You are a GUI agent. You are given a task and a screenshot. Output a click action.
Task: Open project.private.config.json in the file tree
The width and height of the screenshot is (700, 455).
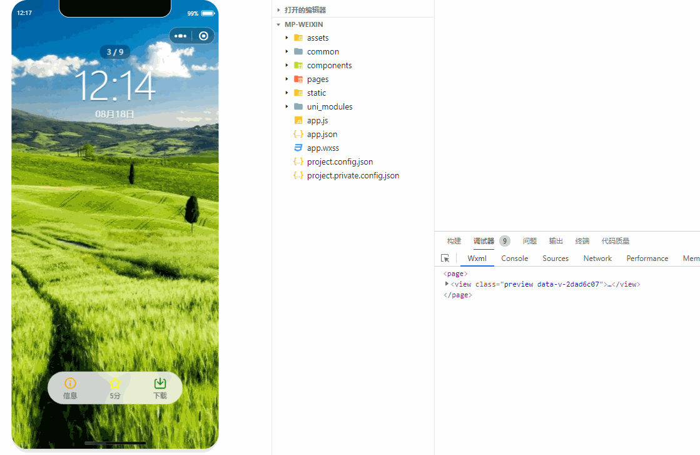coord(353,175)
